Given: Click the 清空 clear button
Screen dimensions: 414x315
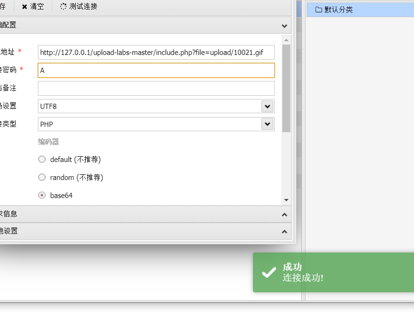Looking at the screenshot, I should 33,6.
